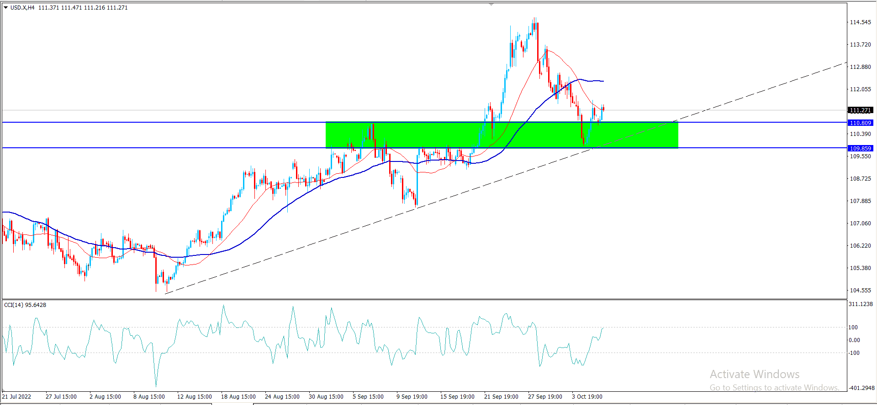Click the CCI(14) indicator label
The height and width of the screenshot is (405, 877).
point(25,305)
